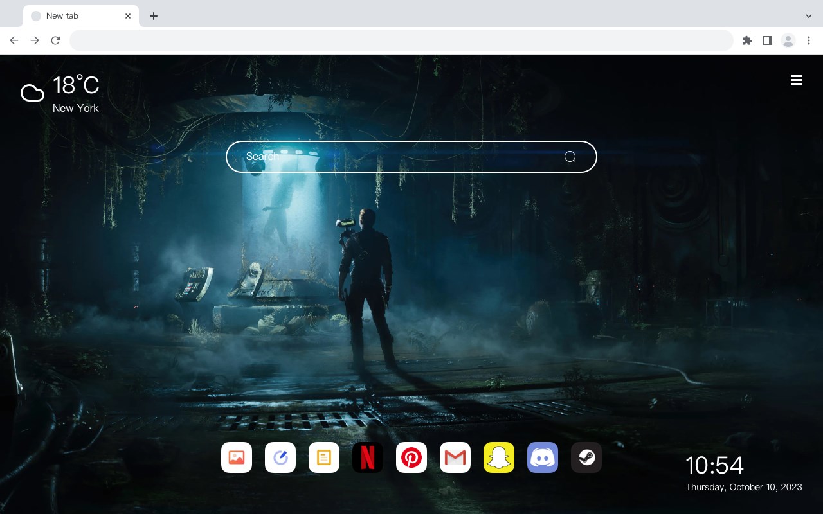Open the yellow notes shortcut

coord(324,457)
